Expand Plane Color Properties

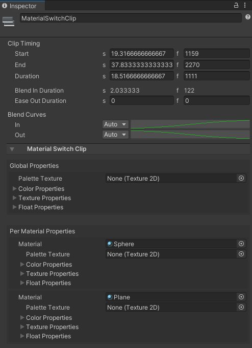[x=22, y=318]
